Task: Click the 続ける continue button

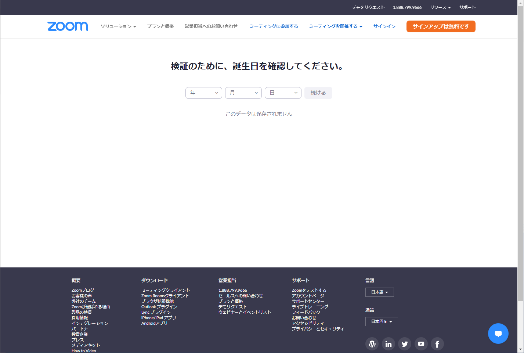Action: pyautogui.click(x=318, y=93)
